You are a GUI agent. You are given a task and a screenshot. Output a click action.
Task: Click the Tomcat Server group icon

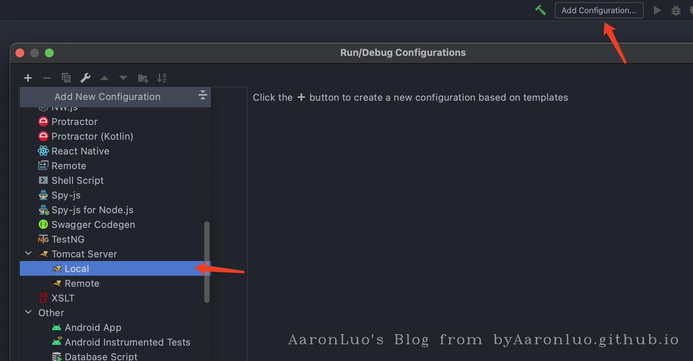[x=43, y=254]
